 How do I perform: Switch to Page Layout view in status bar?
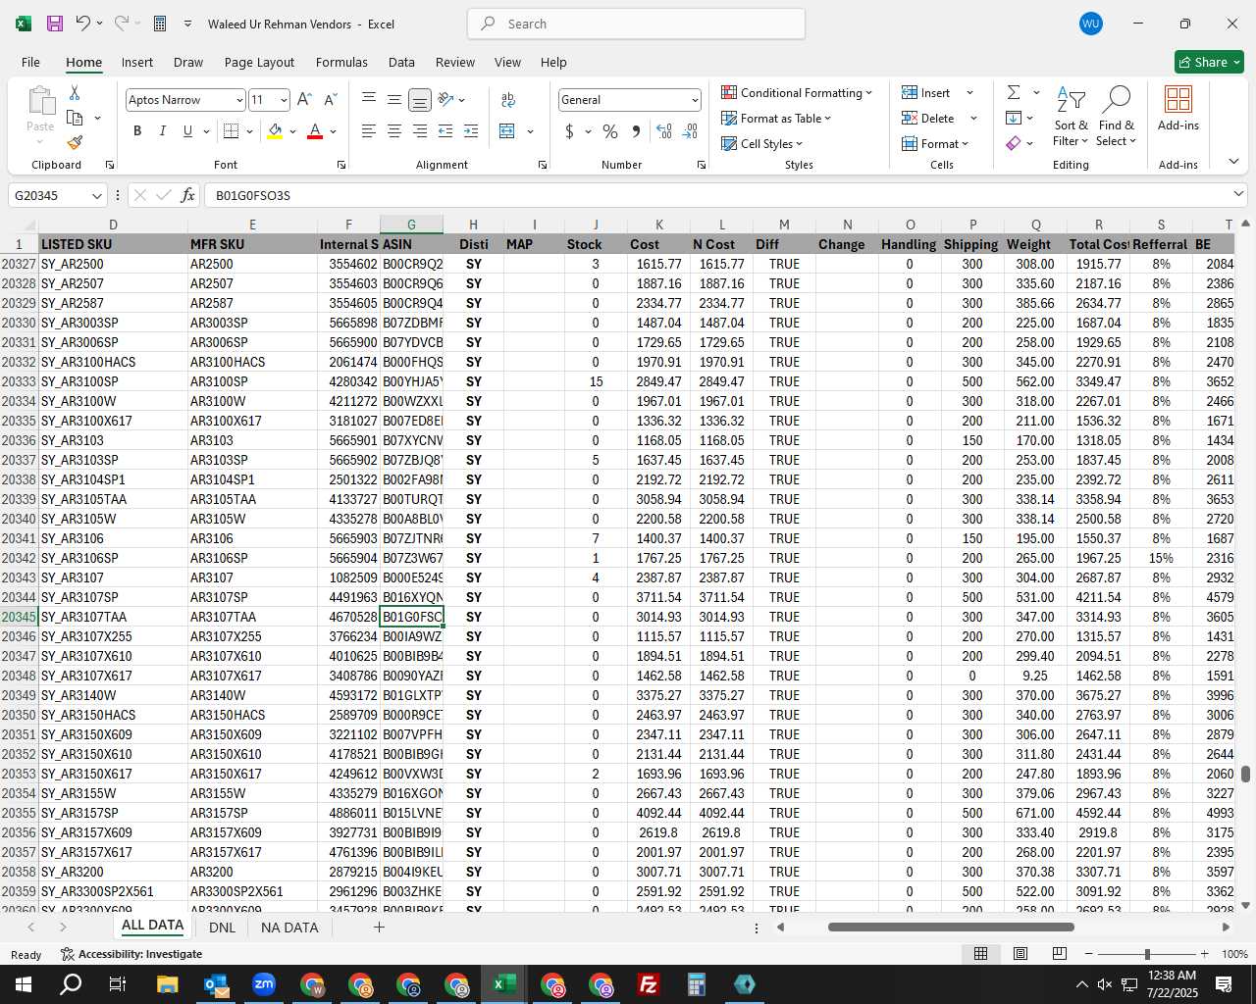click(1020, 954)
